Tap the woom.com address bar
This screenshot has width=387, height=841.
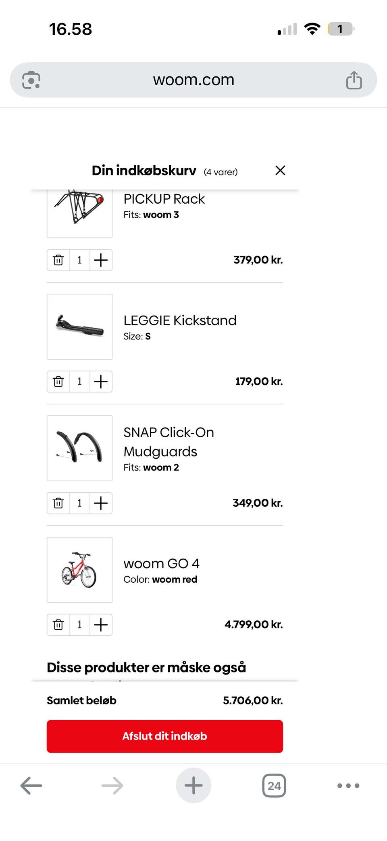click(193, 80)
